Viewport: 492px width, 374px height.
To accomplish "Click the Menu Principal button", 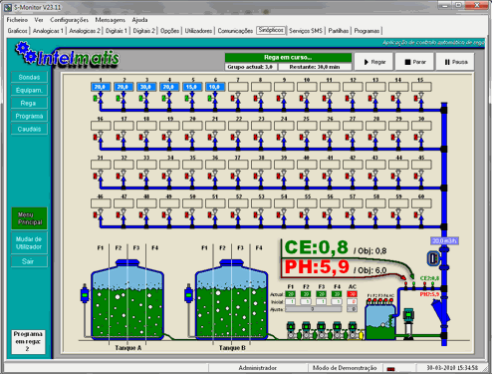I will (29, 218).
